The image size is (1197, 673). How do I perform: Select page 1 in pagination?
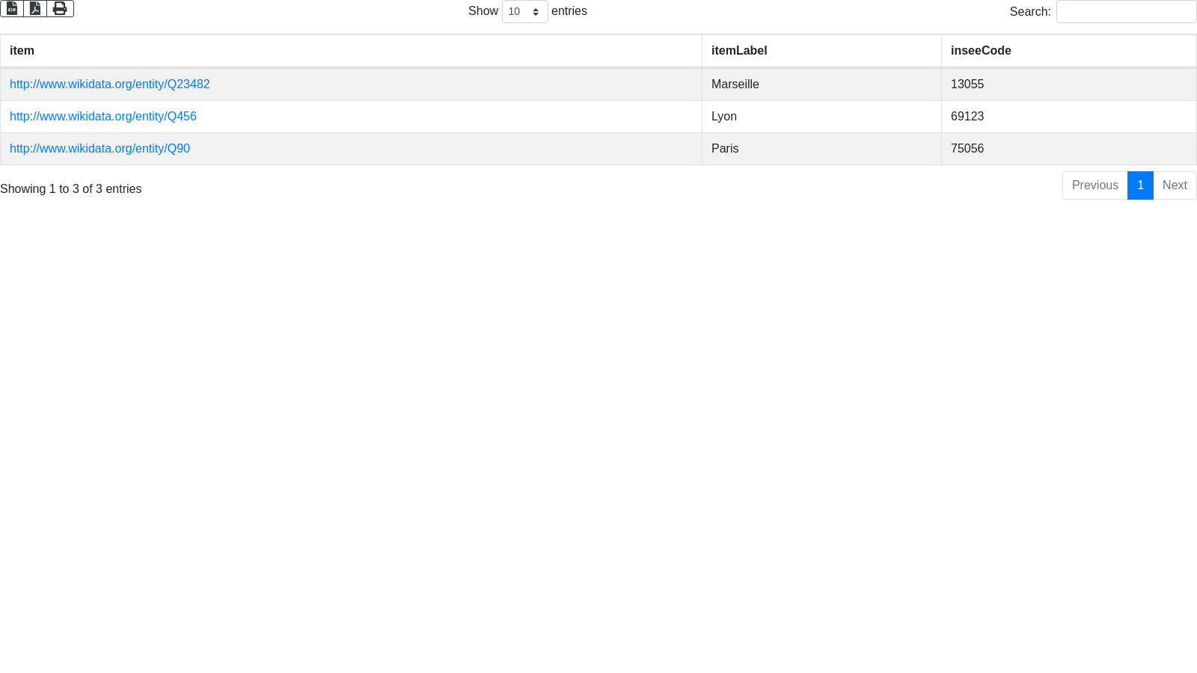tap(1140, 185)
